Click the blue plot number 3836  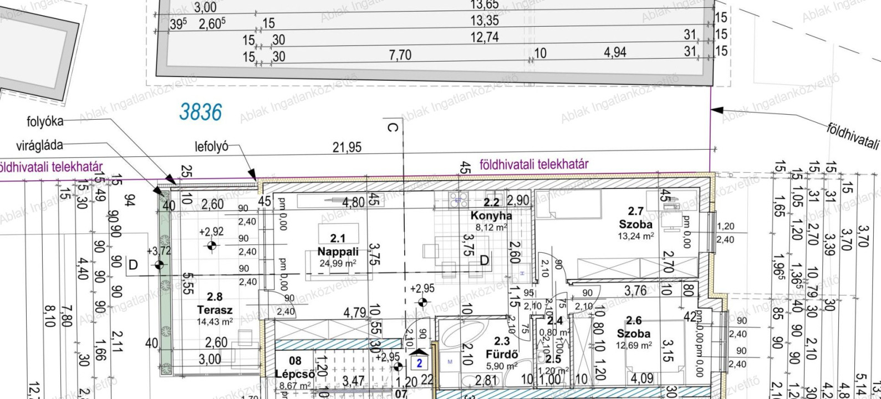click(x=200, y=112)
